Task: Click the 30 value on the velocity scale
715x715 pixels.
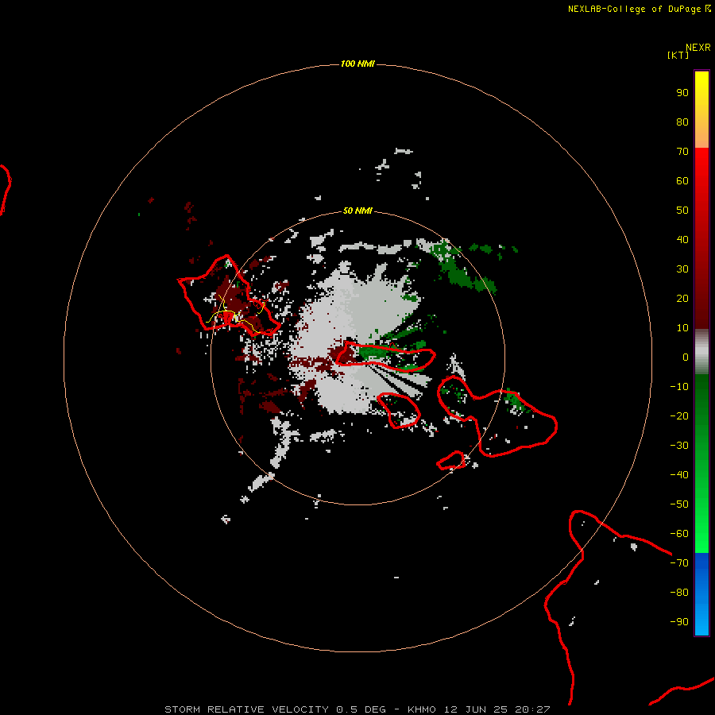Action: 682,269
